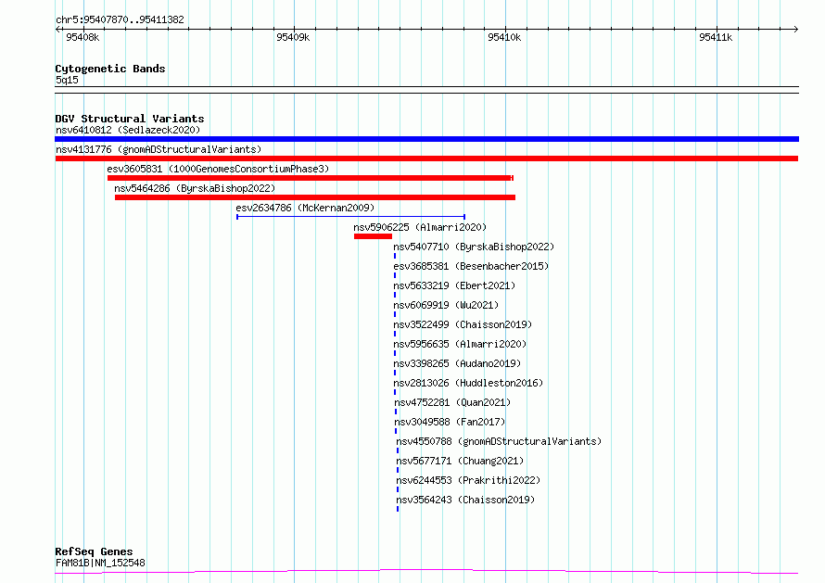Screen dimensions: 825x583
Task: Open nsv6069919 (Wu2021) variant label
Action: [446, 305]
